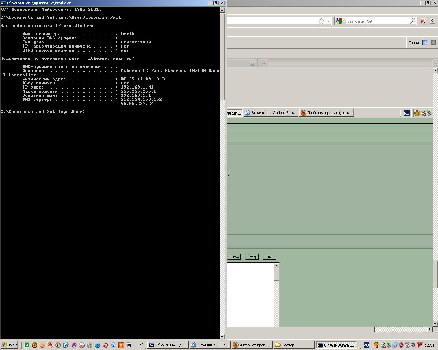The height and width of the screenshot is (350, 438).
Task: Click the Firefox horizontal scrollbar thumb
Action: [301, 329]
